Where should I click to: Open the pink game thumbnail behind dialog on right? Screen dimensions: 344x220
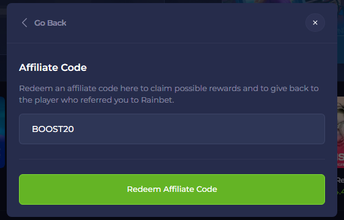click(x=340, y=132)
